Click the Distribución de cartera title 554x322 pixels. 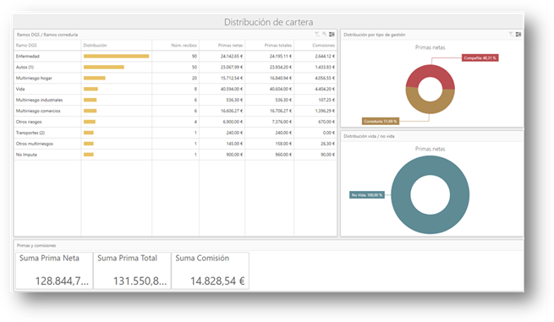(x=268, y=22)
